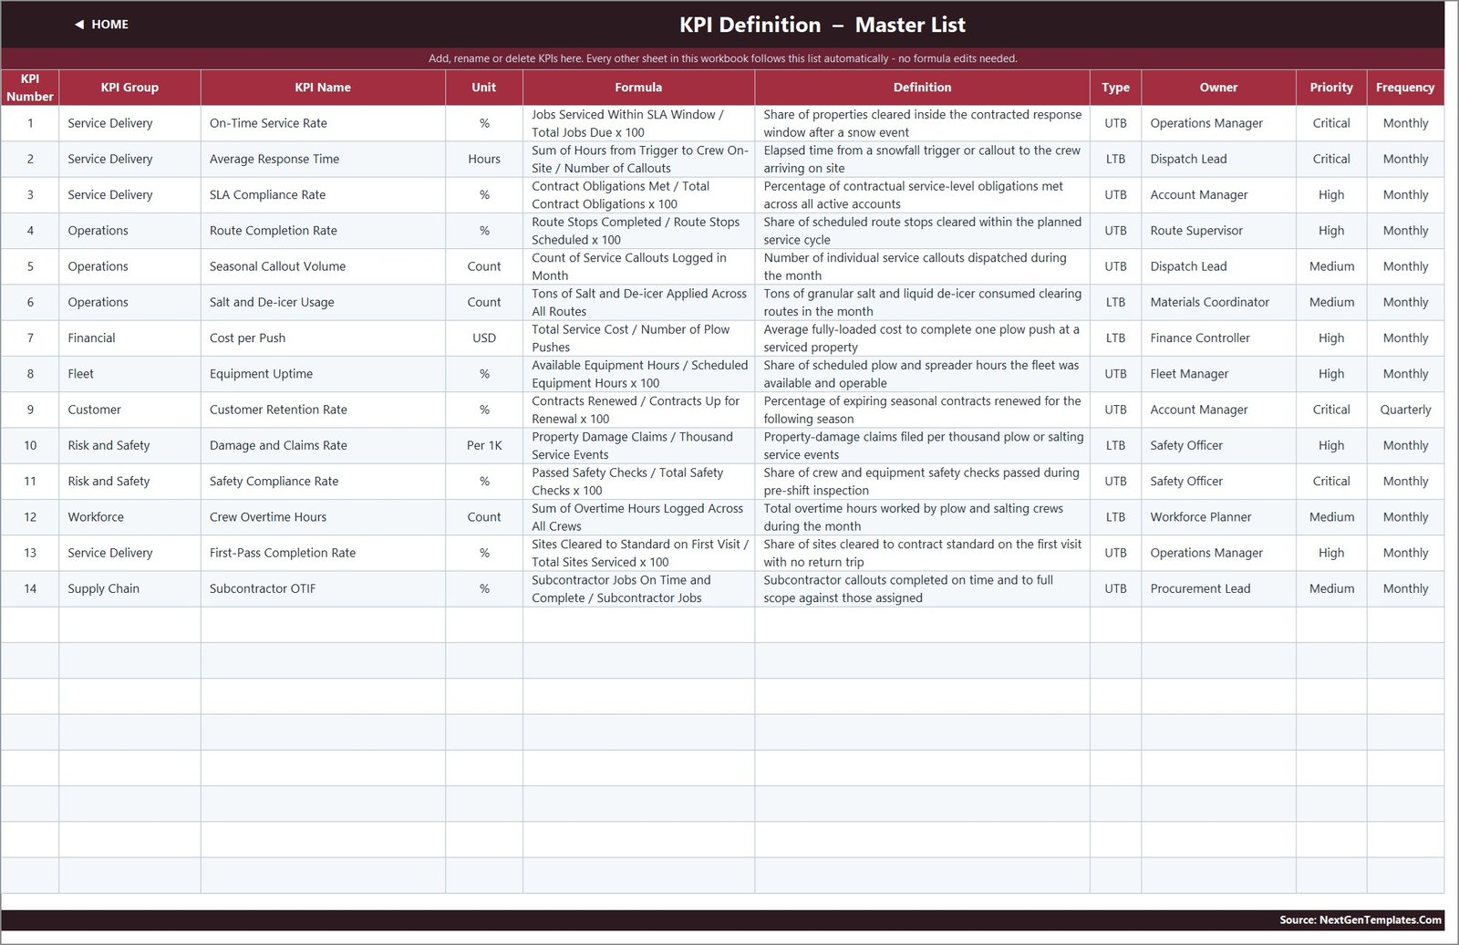The width and height of the screenshot is (1459, 945).
Task: Click the Definition column header
Action: 922,88
